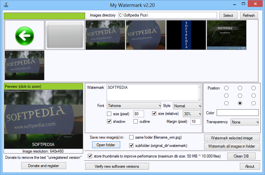Viewport: 265px width, 175px height.
Task: Select the vertical Softpedia banner thumbnail
Action: click(x=186, y=35)
